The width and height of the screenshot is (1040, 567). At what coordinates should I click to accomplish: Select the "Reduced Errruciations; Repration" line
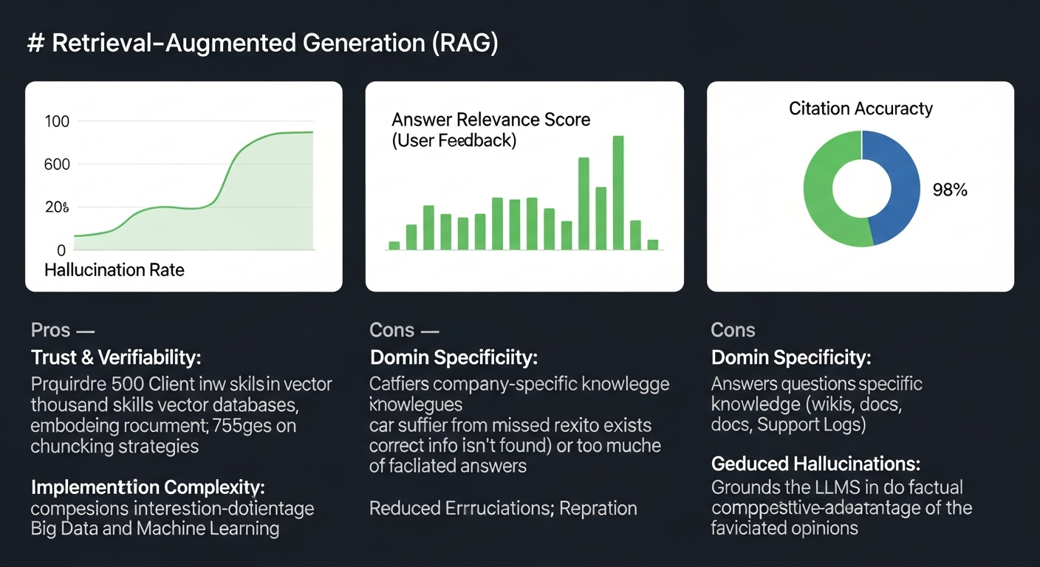(x=503, y=508)
